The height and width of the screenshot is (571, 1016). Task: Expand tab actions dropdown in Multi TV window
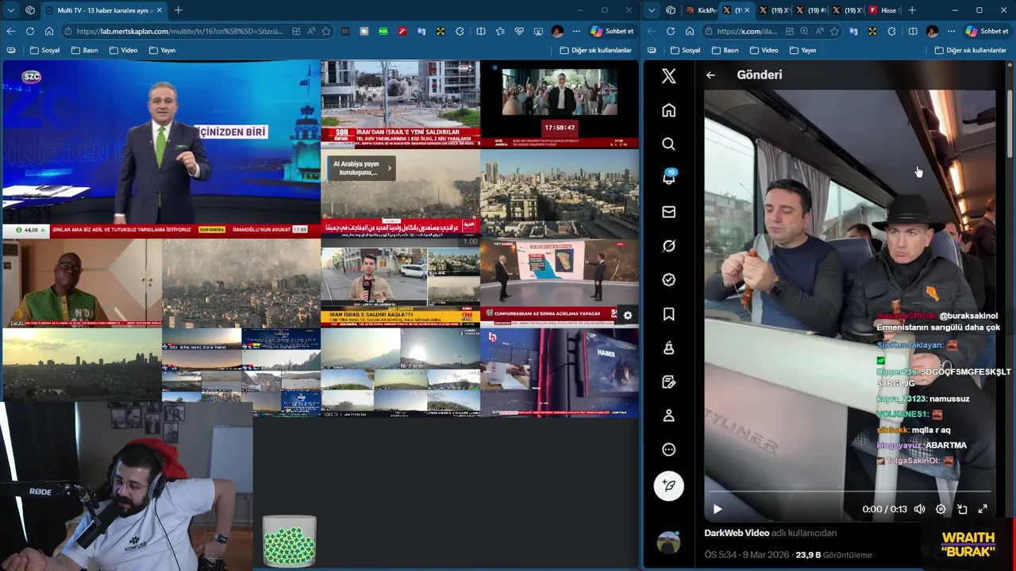click(10, 10)
